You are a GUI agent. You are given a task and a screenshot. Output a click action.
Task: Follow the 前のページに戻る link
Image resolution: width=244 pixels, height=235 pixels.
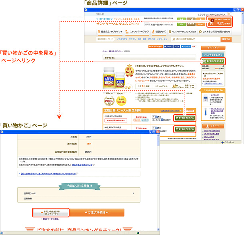tap(51, 219)
